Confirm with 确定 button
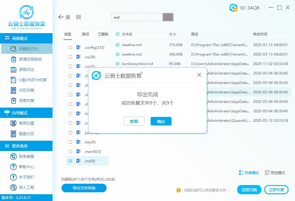 (161, 121)
